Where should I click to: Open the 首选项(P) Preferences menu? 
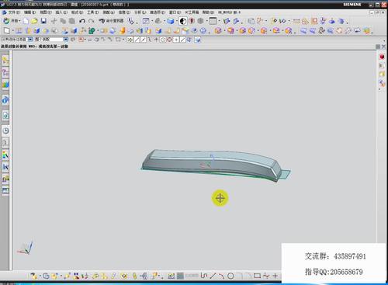[158, 12]
